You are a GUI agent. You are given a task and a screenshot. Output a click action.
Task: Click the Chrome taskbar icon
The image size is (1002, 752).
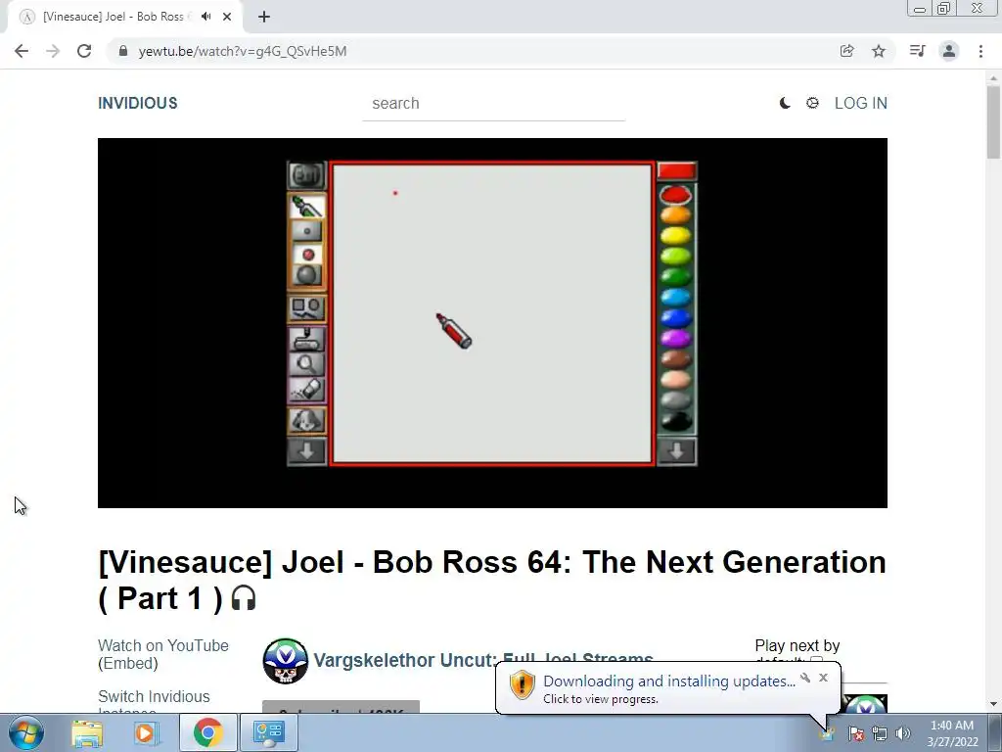[207, 732]
